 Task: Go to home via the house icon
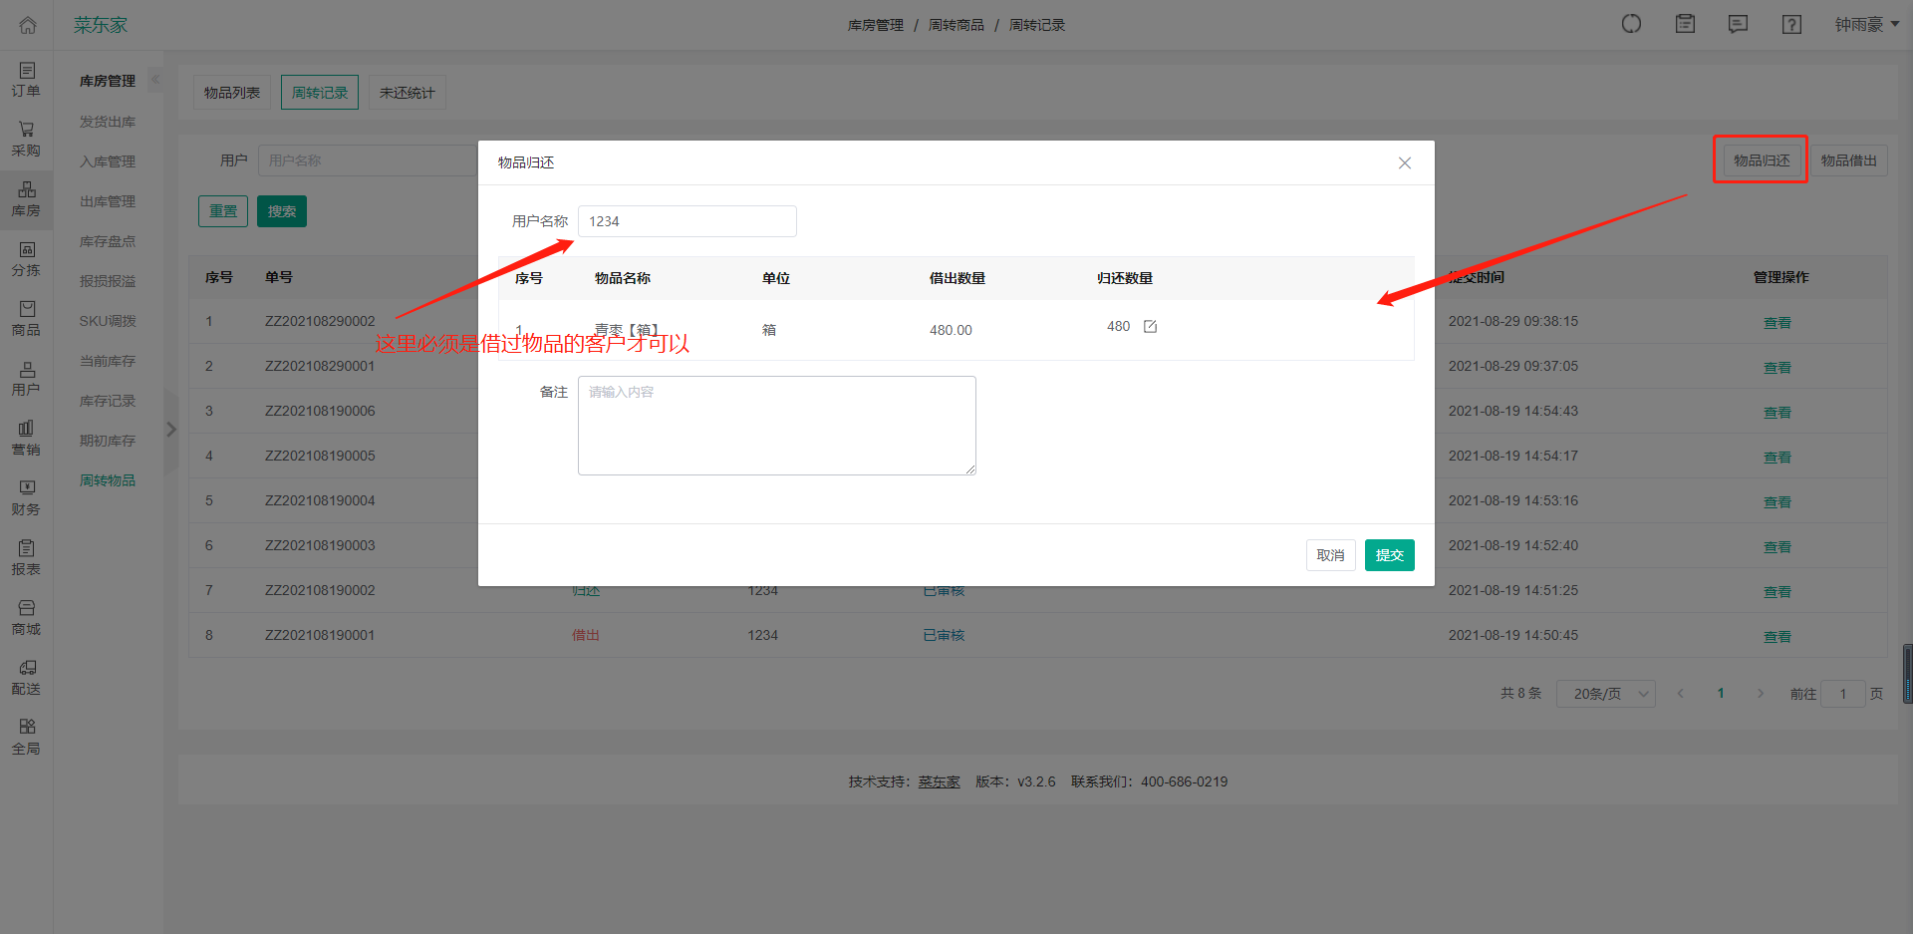pos(28,25)
